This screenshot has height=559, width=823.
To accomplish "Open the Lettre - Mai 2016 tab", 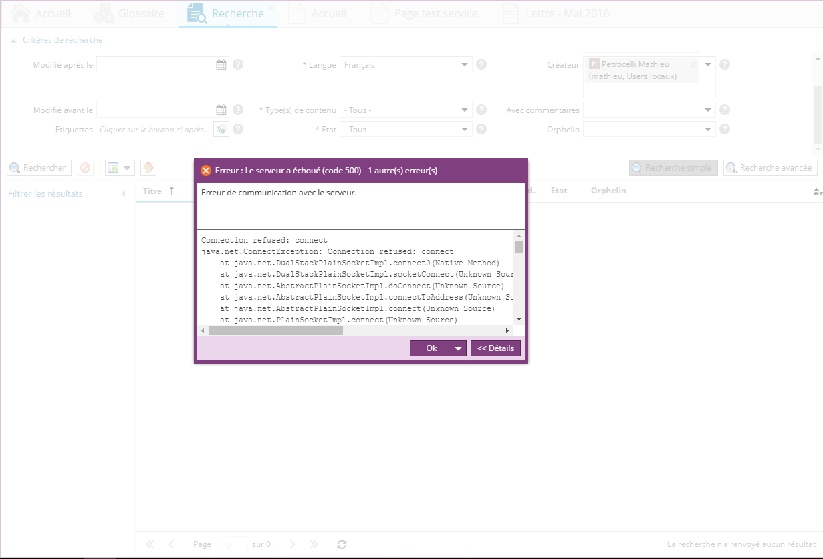I will pyautogui.click(x=556, y=13).
